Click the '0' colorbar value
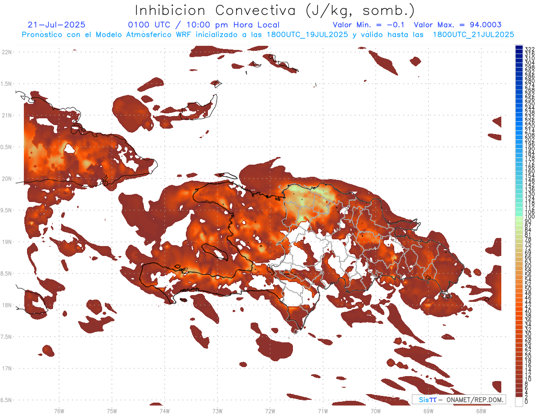 526,402
